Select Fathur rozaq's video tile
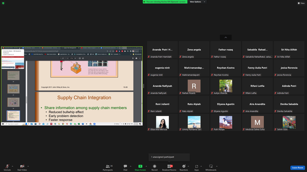 [x=226, y=50]
